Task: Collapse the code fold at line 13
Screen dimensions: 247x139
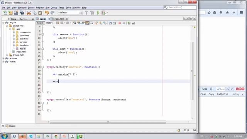Action: pos(43,49)
